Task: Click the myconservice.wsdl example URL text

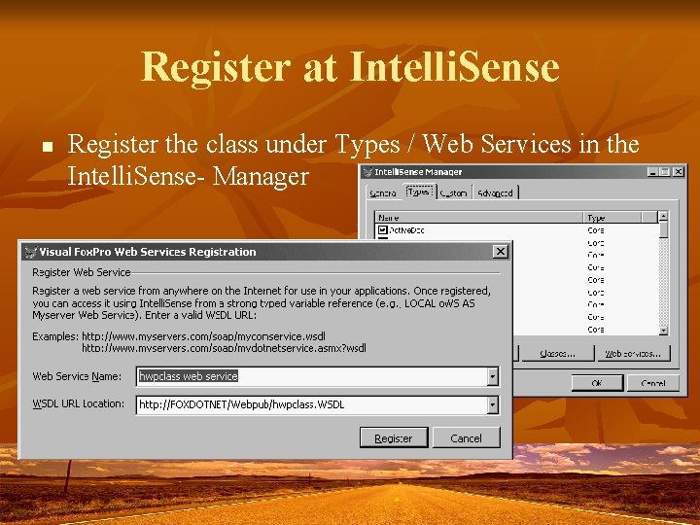Action: (x=203, y=336)
